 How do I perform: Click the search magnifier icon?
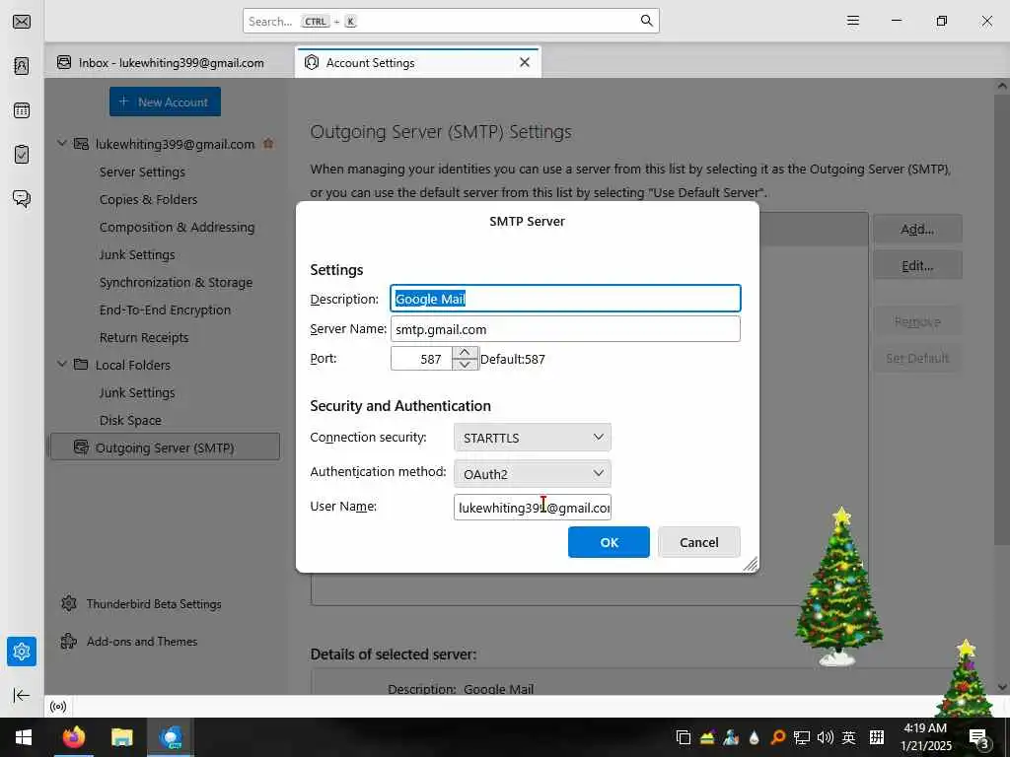[647, 21]
